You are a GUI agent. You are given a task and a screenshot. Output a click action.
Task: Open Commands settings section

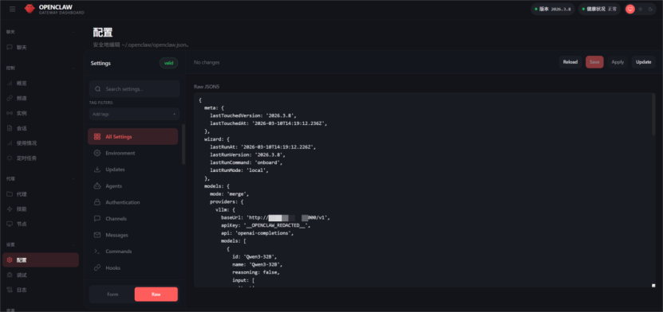(132, 252)
